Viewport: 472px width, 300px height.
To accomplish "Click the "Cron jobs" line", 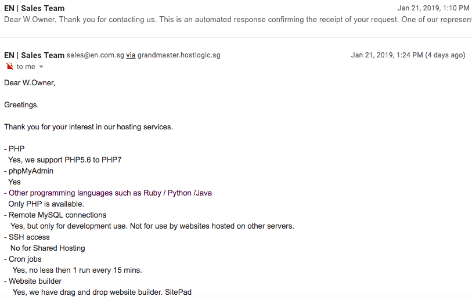I will pyautogui.click(x=23, y=259).
